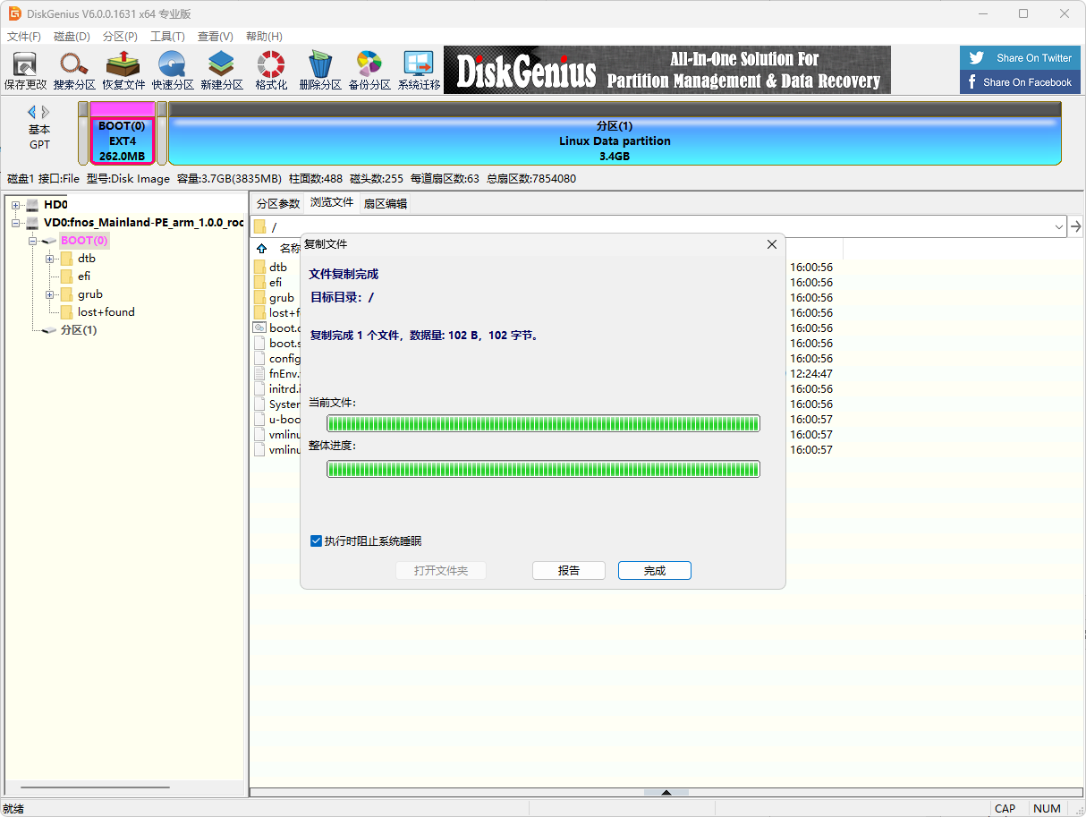Click the DiskGenius banner advertisement
The width and height of the screenshot is (1086, 817).
point(667,71)
